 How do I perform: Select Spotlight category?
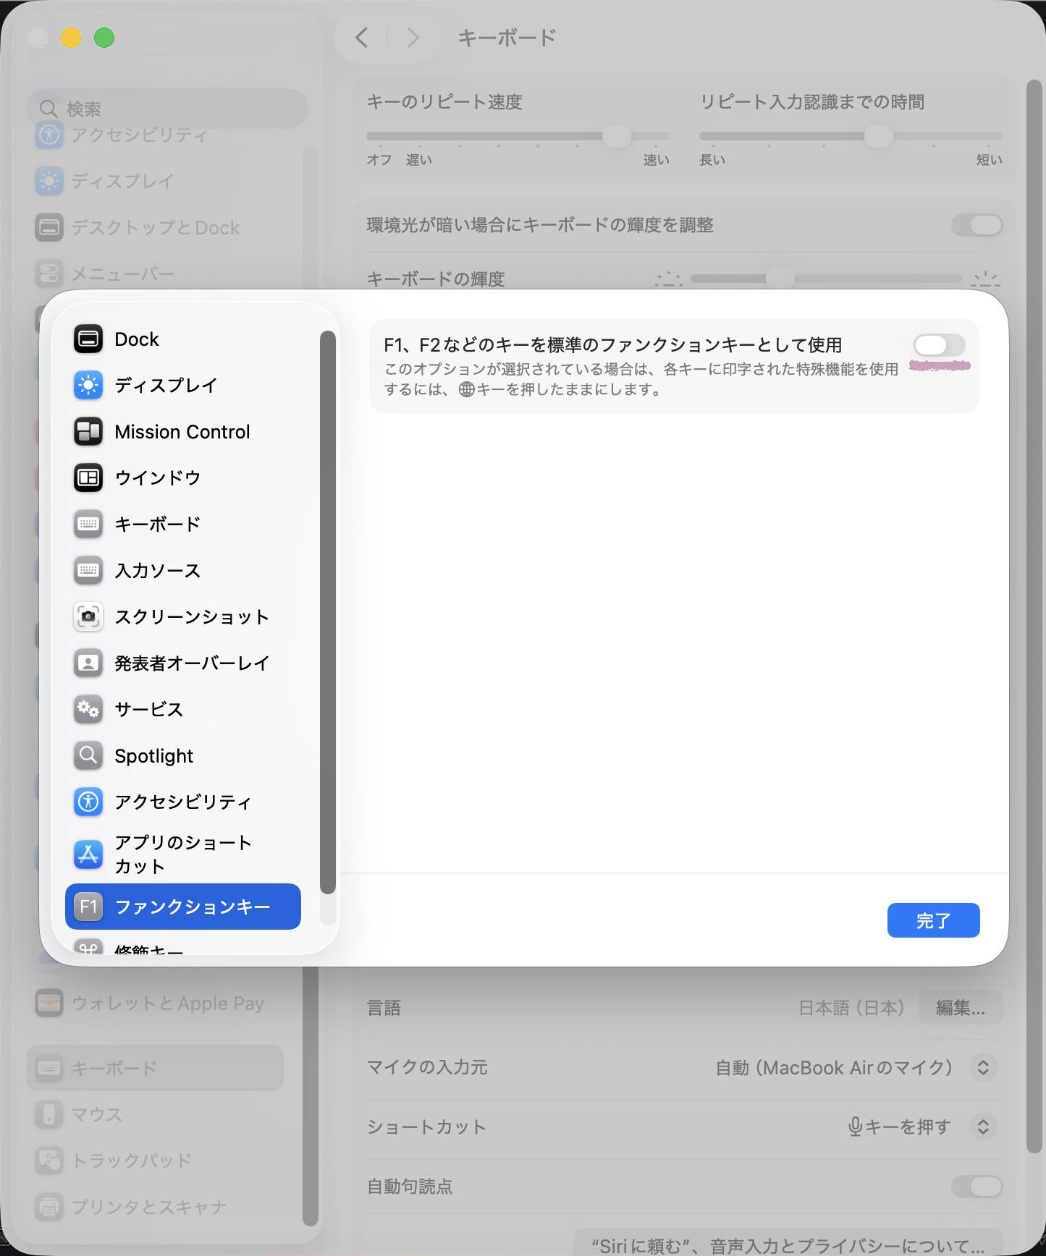coord(183,755)
